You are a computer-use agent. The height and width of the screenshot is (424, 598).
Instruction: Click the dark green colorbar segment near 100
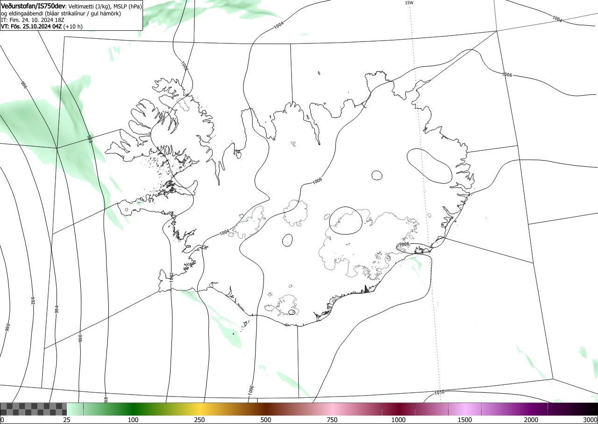(133, 409)
